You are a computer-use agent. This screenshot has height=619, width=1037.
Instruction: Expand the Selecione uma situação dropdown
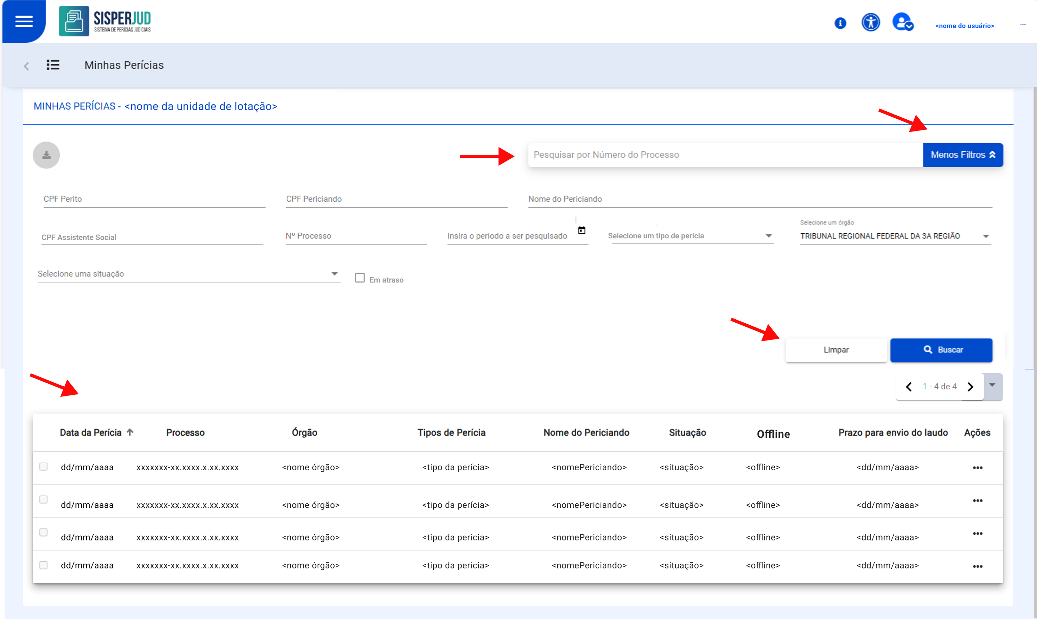tap(189, 274)
